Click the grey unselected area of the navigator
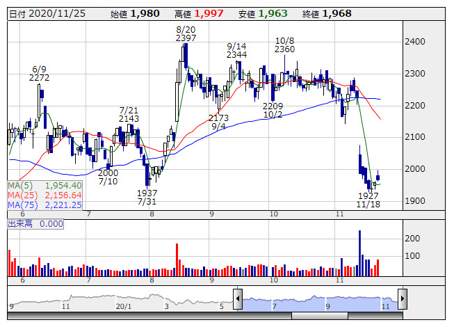Viewport: 454px width, 327px height. coord(118,301)
